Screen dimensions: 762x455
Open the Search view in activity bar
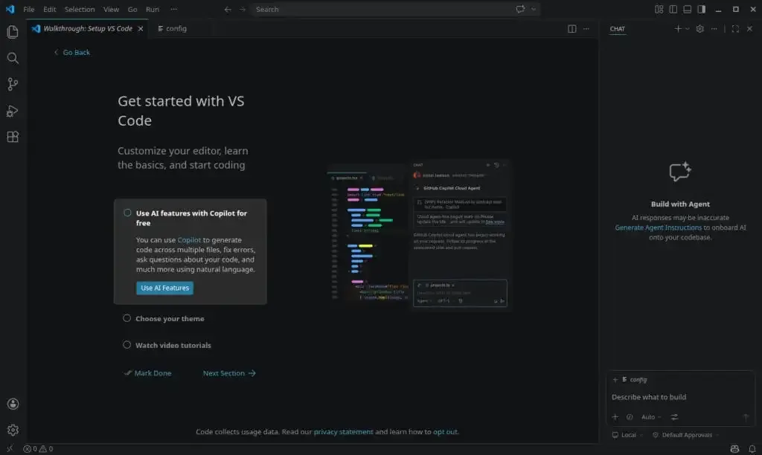coord(13,58)
